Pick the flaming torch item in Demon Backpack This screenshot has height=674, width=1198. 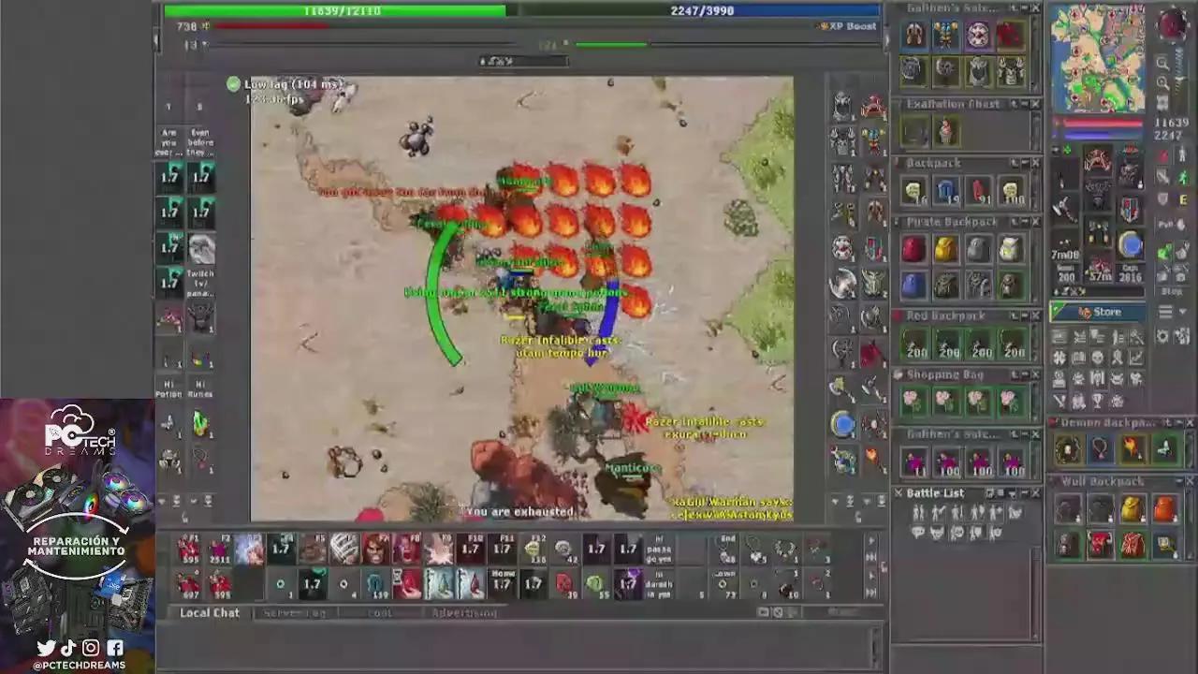point(1132,449)
